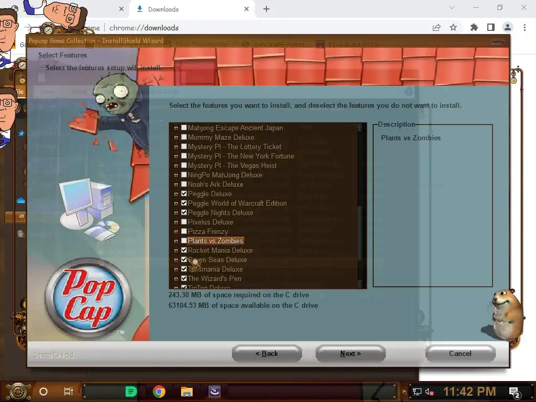Open Chrome profile avatar icon
Image resolution: width=536 pixels, height=402 pixels.
coord(508,27)
